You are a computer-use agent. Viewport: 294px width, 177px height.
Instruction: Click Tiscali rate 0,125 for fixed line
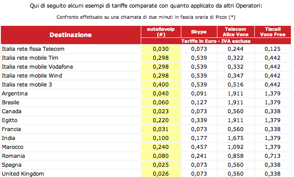coord(273,49)
